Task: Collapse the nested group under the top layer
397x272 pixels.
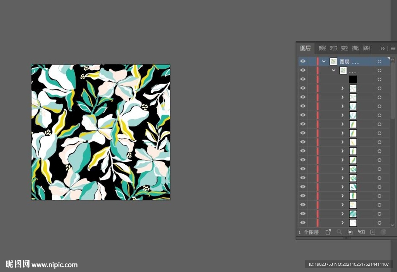Action: pyautogui.click(x=333, y=71)
